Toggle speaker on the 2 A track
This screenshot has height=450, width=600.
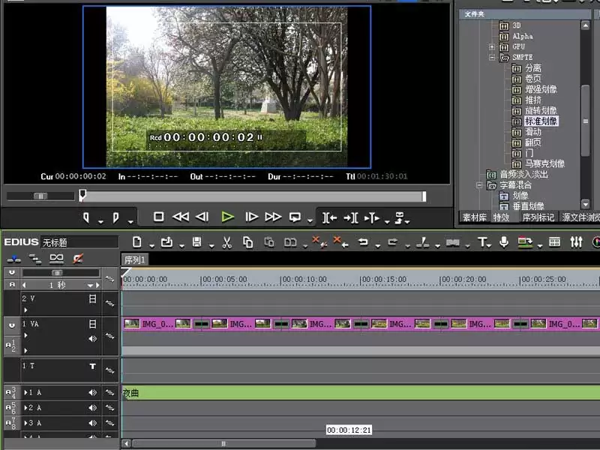click(92, 408)
